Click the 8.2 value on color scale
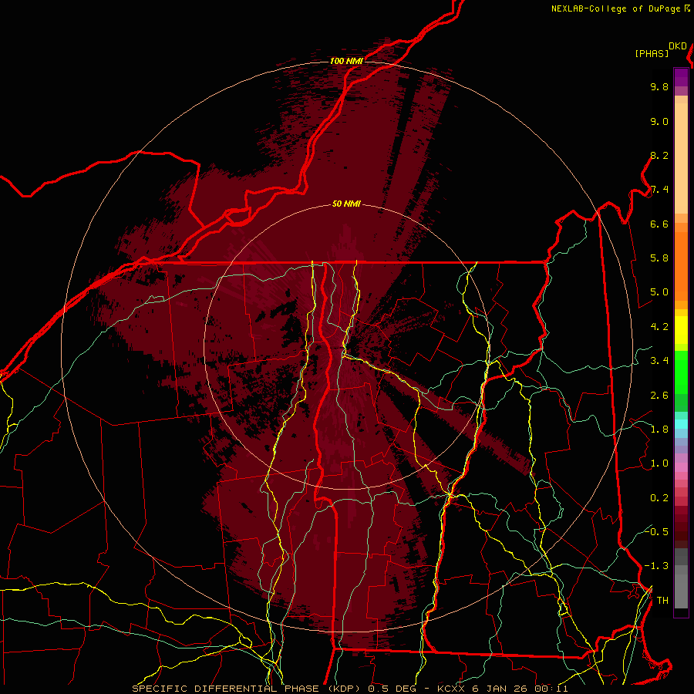This screenshot has width=694, height=694. pyautogui.click(x=659, y=155)
